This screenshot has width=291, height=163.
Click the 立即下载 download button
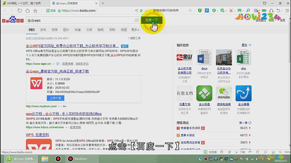56,98
